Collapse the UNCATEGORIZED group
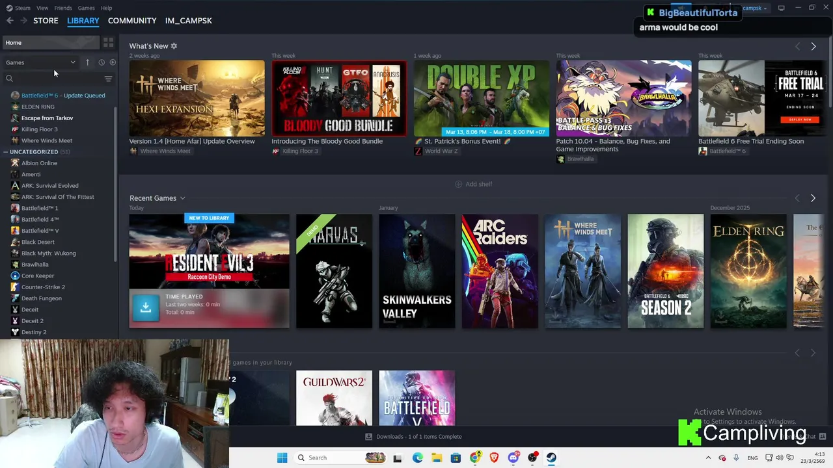This screenshot has width=833, height=468. coord(5,152)
